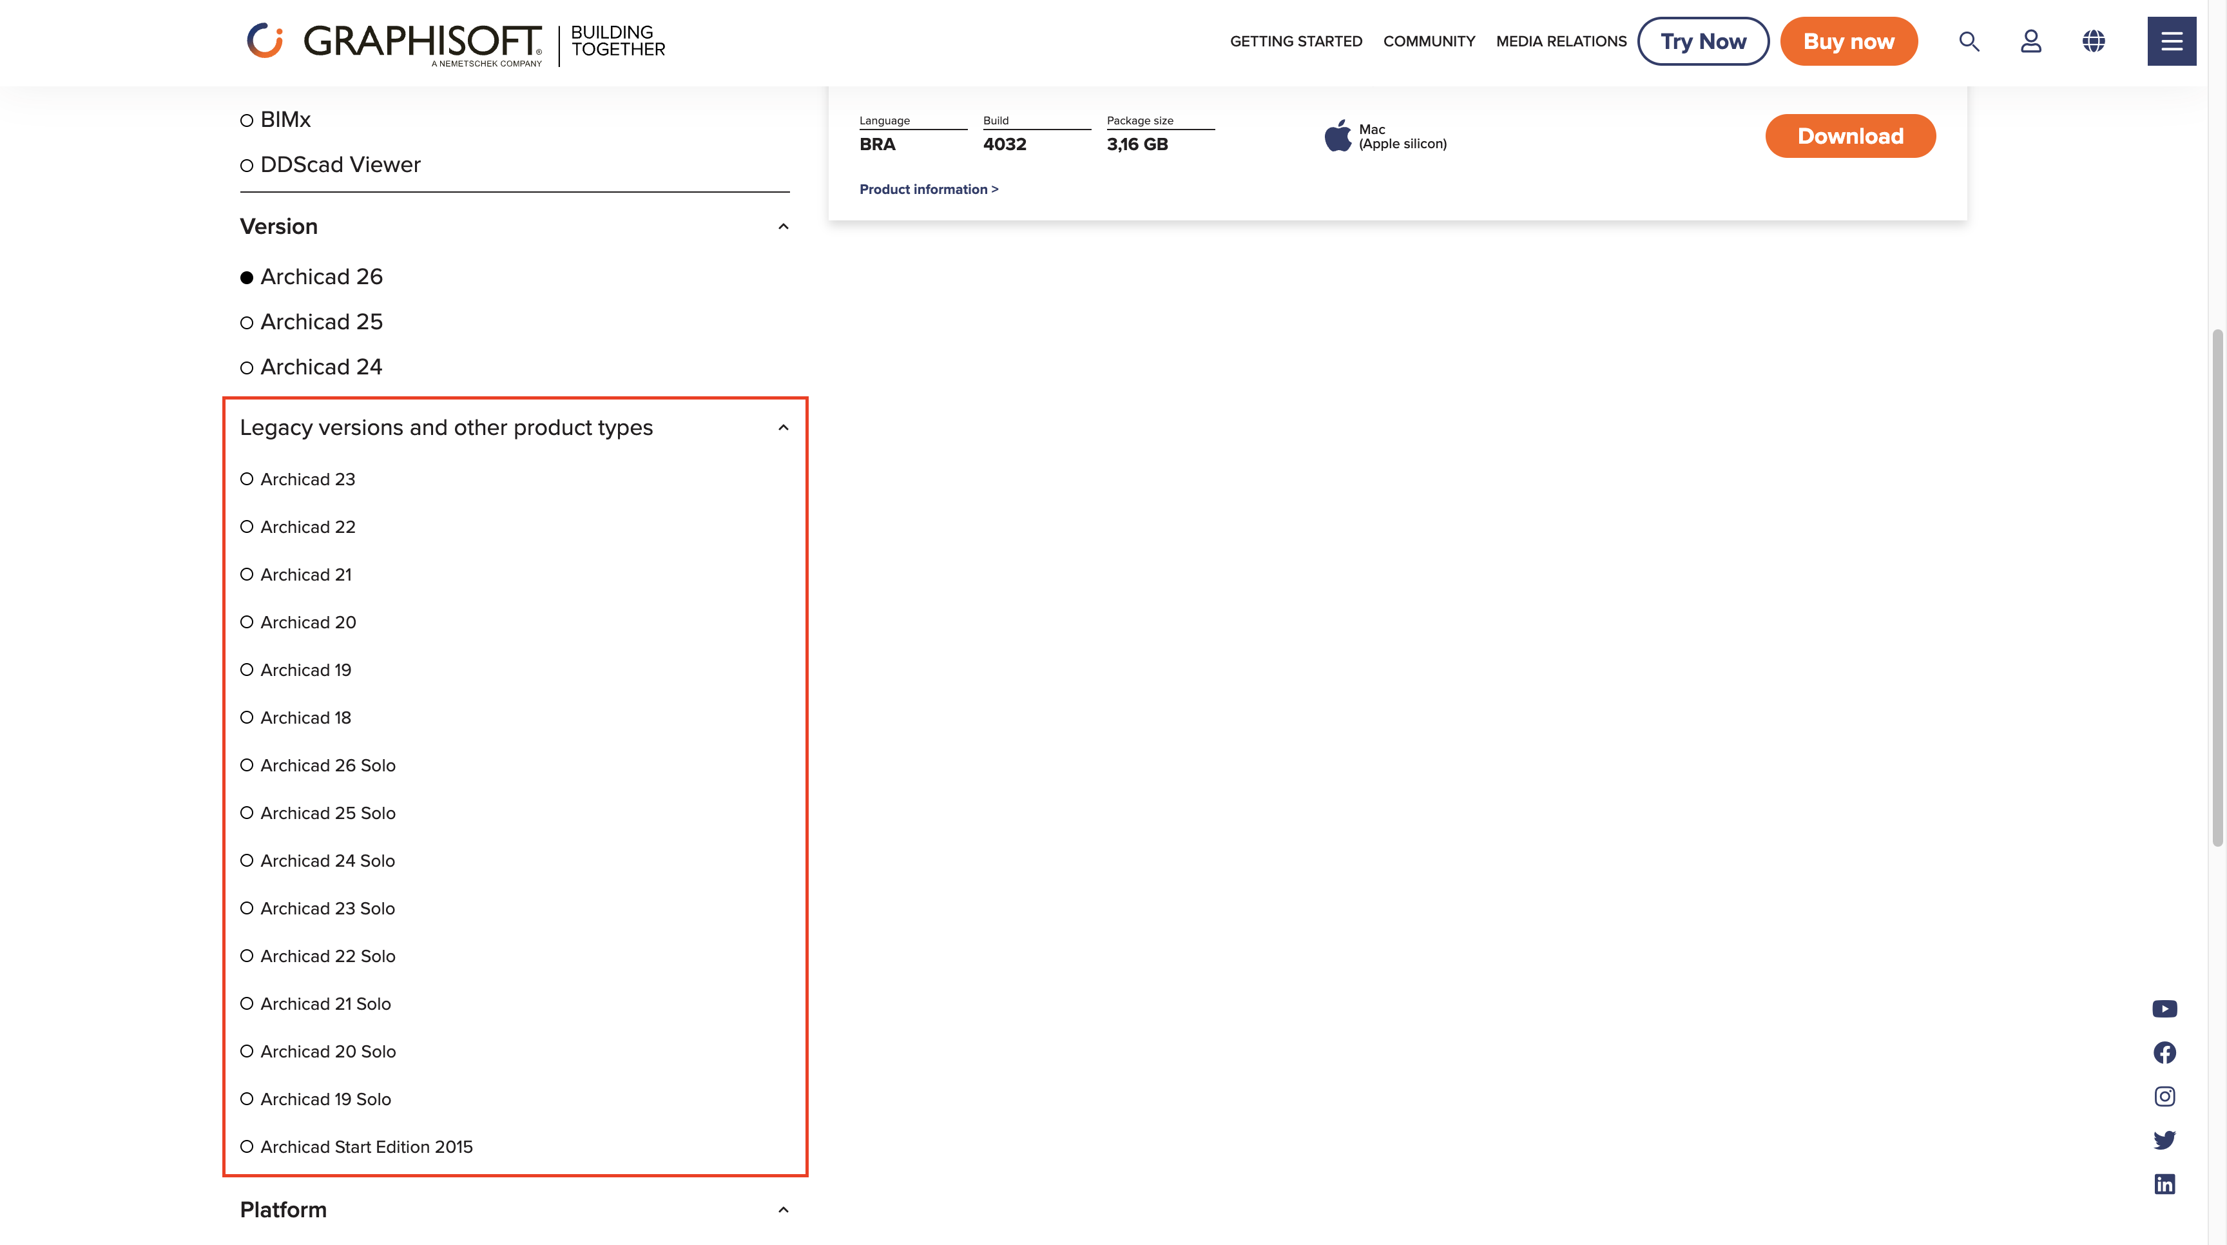Click the orange Download button

(x=1849, y=136)
